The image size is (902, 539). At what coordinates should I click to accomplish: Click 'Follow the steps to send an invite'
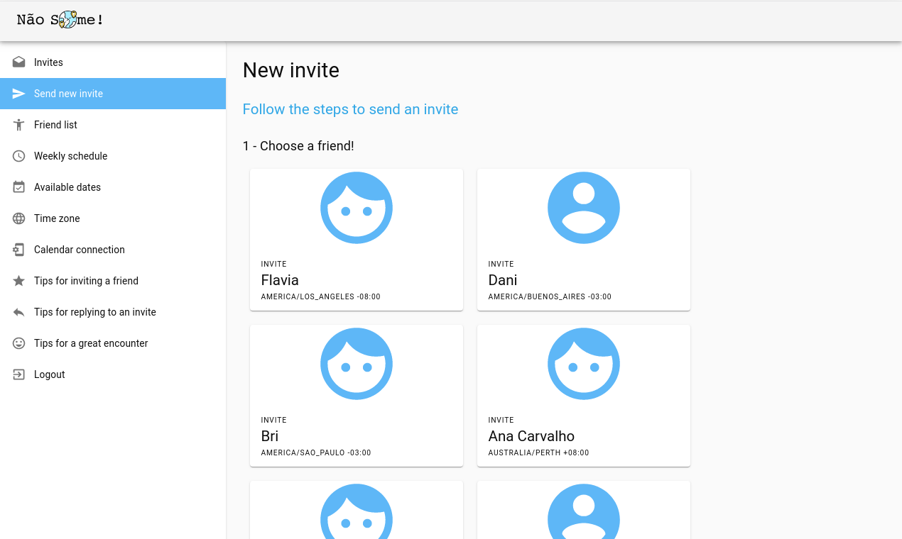point(350,109)
